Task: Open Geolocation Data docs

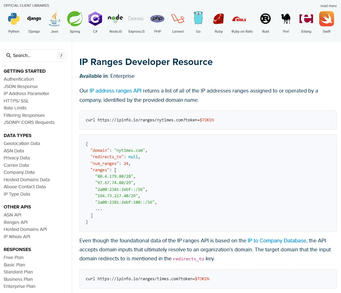Action: pos(22,143)
